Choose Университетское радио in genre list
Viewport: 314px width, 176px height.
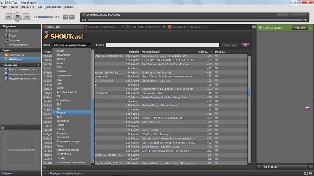point(71,162)
